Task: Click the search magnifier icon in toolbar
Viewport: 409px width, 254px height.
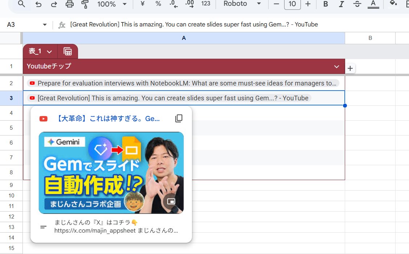Action: (x=21, y=4)
